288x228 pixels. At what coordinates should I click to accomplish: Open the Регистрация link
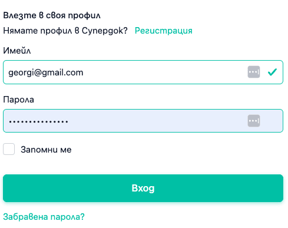pyautogui.click(x=164, y=31)
